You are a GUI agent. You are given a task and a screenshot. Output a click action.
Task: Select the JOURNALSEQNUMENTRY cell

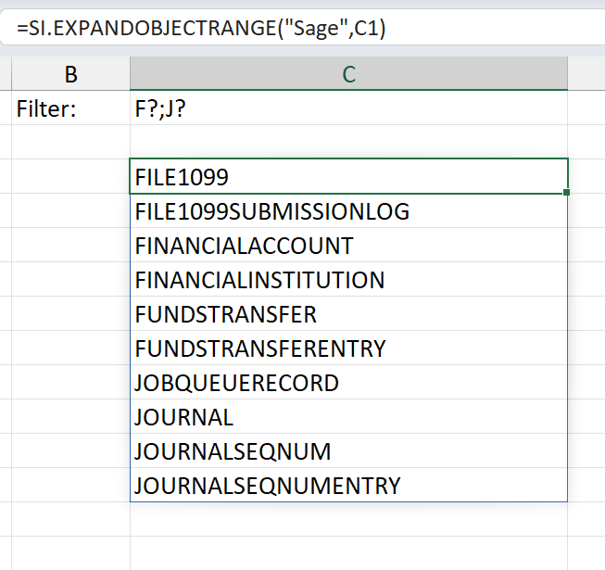[348, 485]
